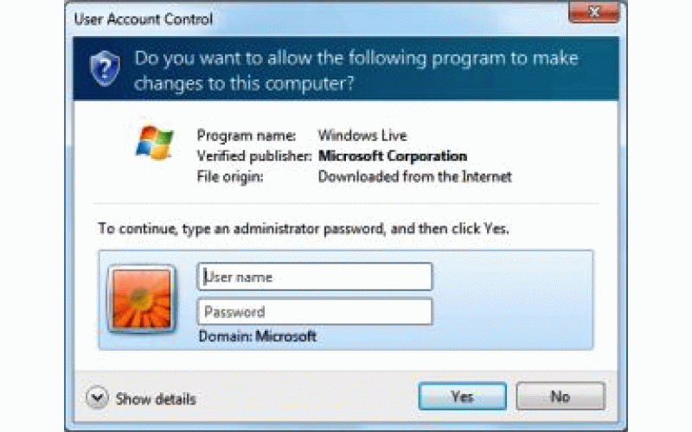Click the Windows flag program logo
Image resolution: width=692 pixels, height=432 pixels.
(155, 143)
